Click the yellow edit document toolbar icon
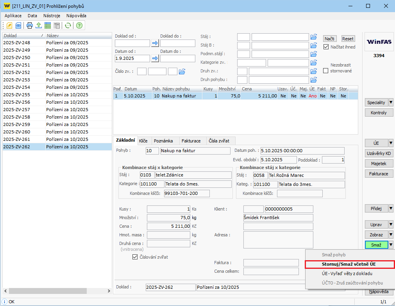The height and width of the screenshot is (306, 395). 9,25
